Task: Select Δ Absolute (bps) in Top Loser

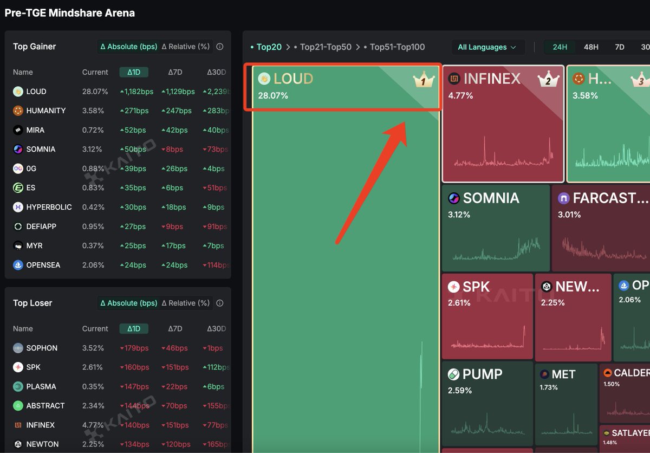Action: click(x=129, y=303)
